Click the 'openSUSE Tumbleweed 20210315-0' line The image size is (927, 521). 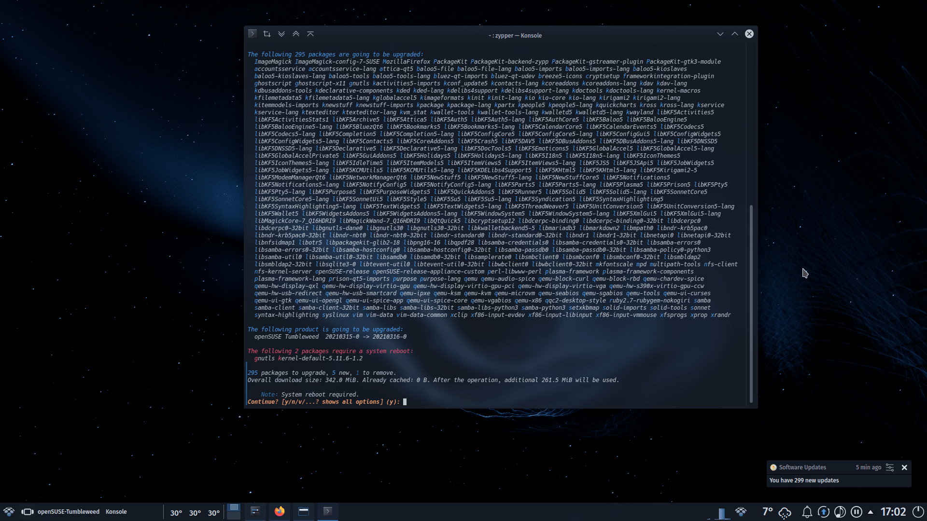(x=330, y=337)
